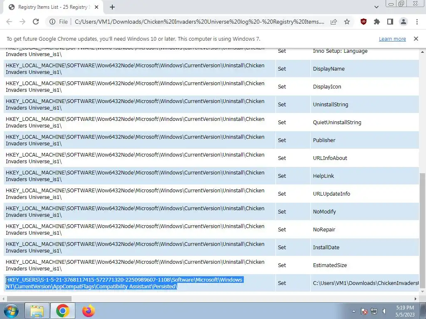Dismiss Chrome update notification bar
Image resolution: width=426 pixels, height=319 pixels.
416,39
